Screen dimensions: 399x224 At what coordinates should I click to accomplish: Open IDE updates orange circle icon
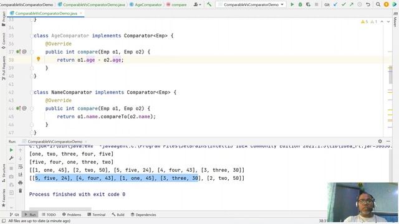pos(387,4)
